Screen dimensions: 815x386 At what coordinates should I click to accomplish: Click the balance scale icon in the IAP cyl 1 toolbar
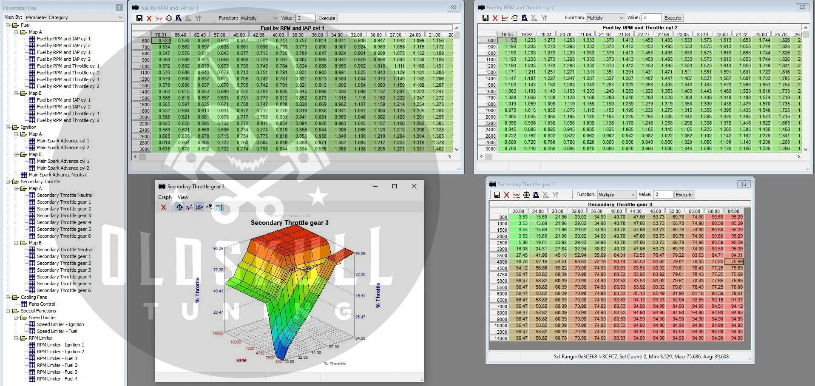(x=169, y=18)
